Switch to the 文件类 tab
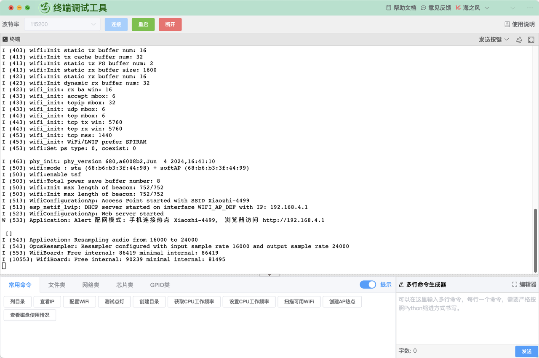 tap(57, 285)
